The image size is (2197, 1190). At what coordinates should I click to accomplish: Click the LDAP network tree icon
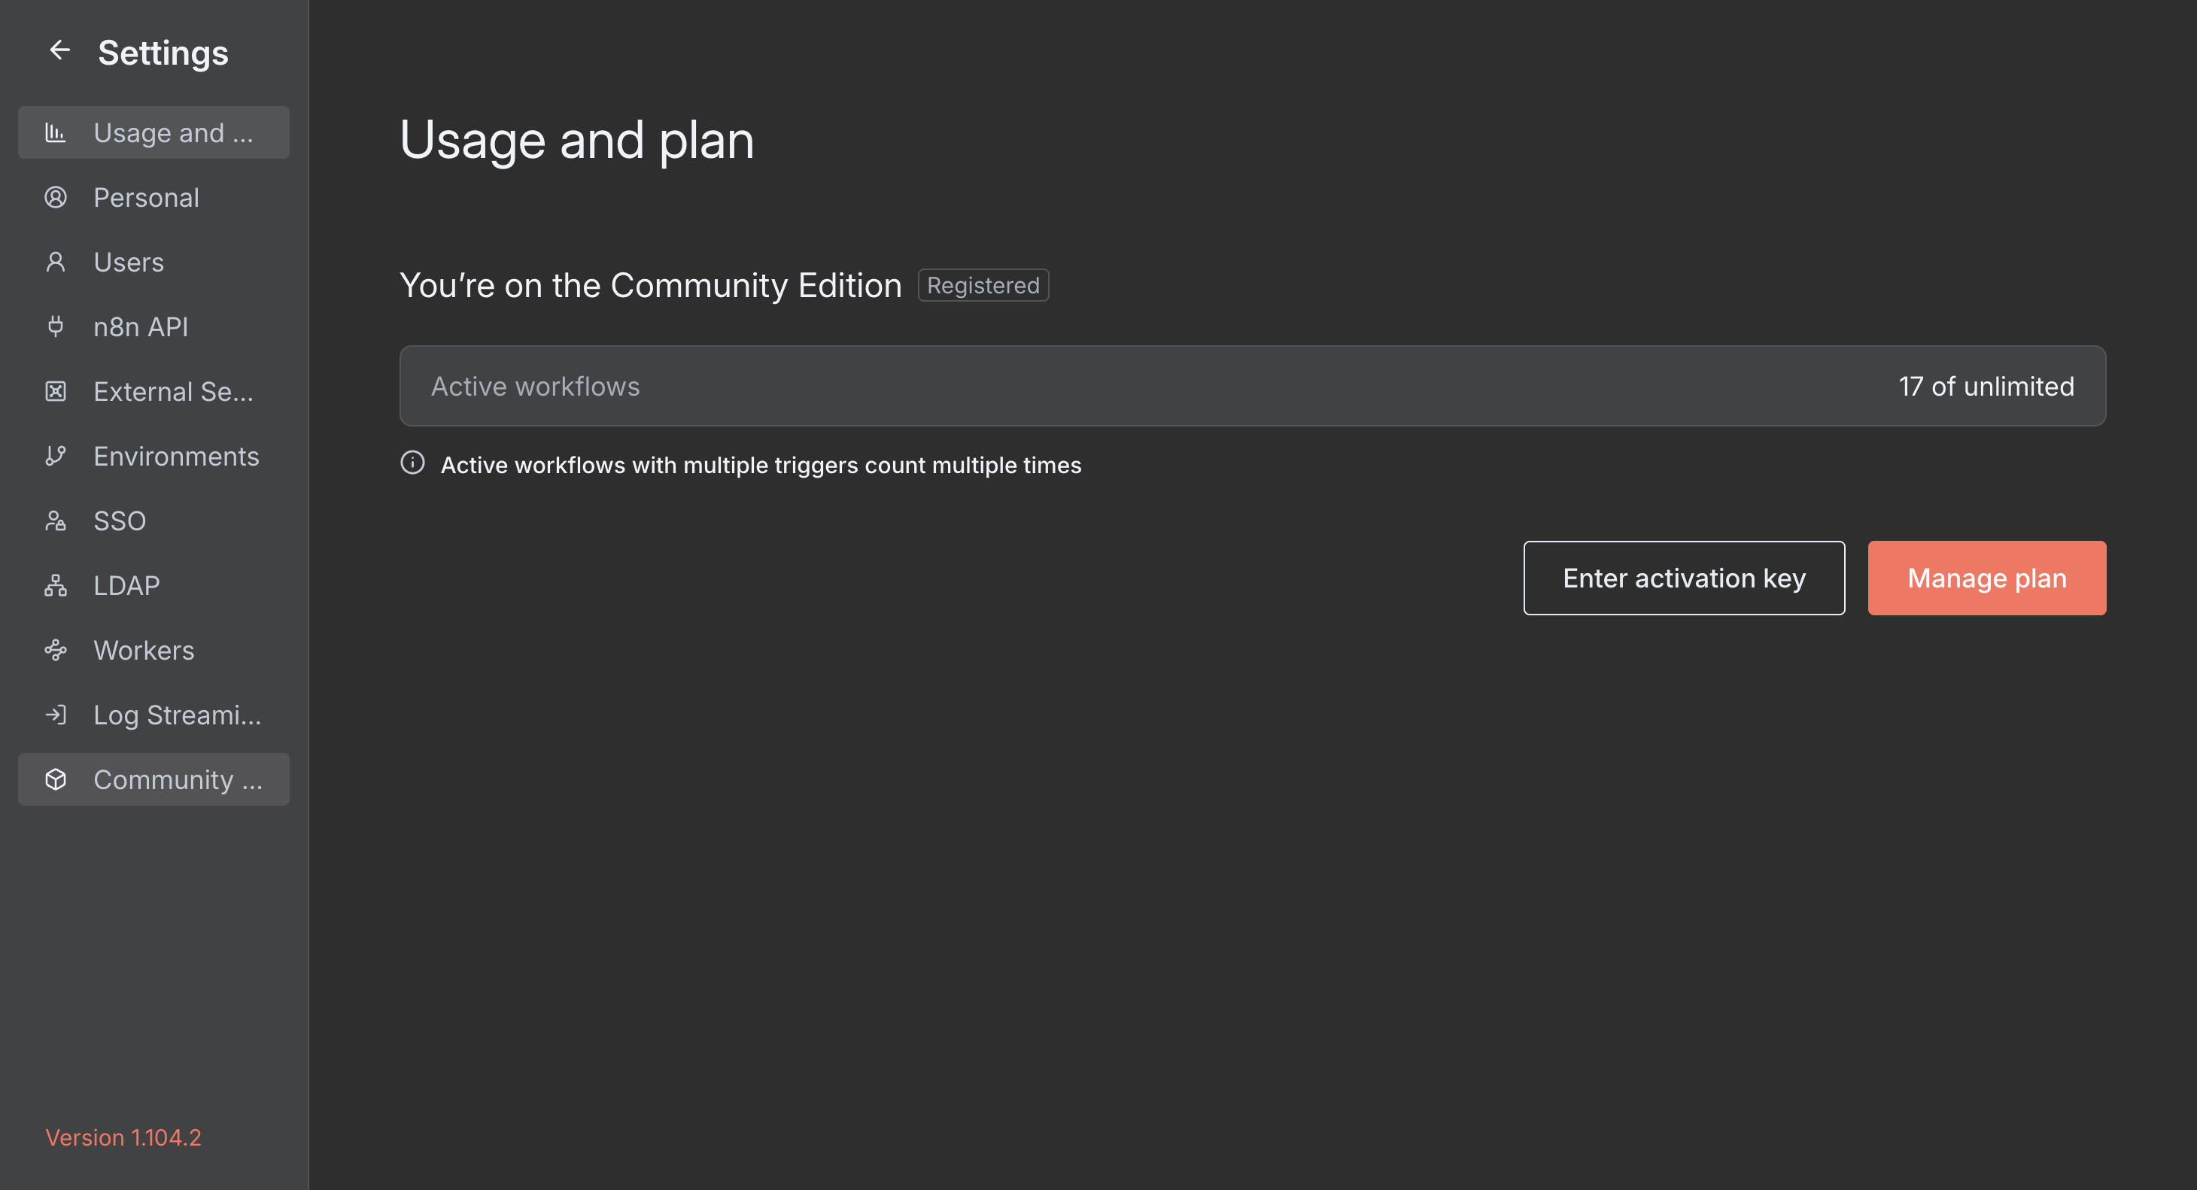pos(56,586)
